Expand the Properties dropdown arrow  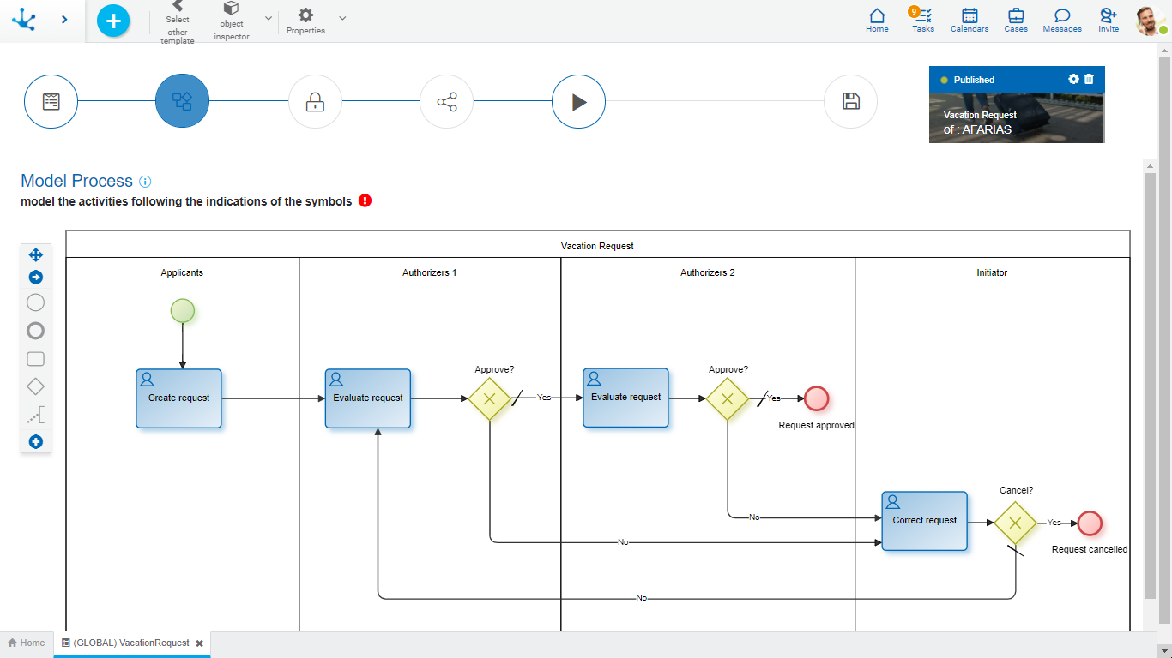pos(342,18)
